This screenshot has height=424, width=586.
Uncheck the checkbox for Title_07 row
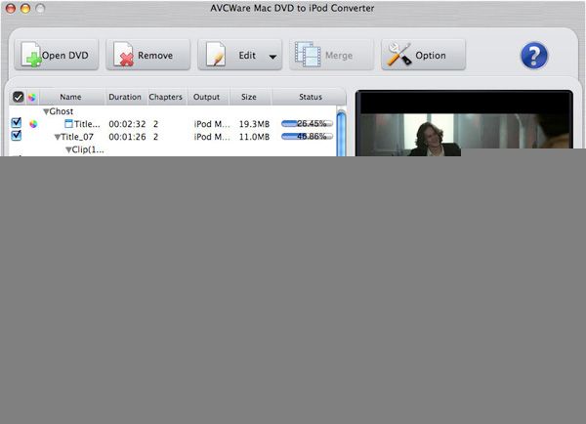tap(17, 135)
